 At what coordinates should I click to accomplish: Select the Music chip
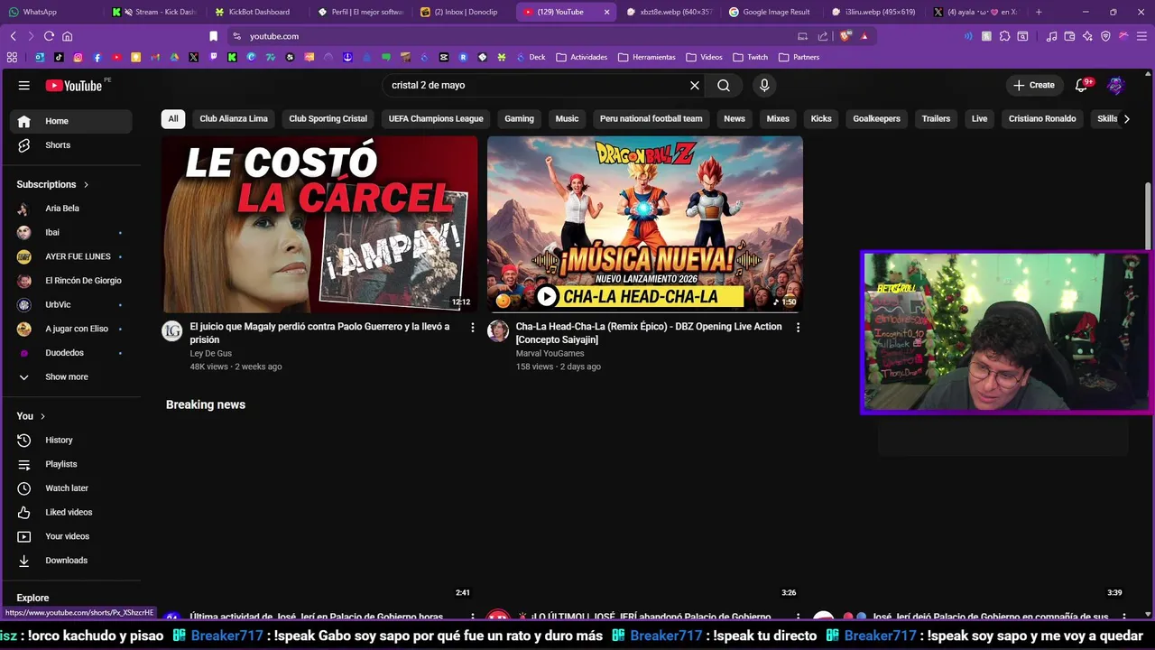pos(567,118)
